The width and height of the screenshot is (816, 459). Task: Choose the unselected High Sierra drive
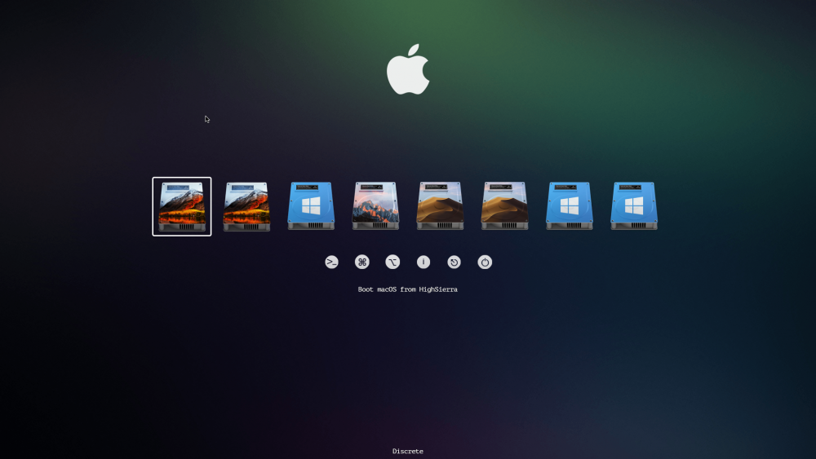pyautogui.click(x=246, y=206)
